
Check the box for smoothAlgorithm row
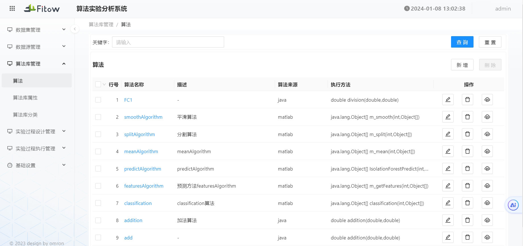click(98, 117)
